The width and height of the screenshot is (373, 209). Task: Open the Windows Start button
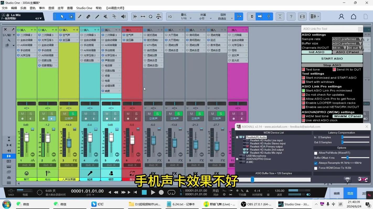coord(7,204)
